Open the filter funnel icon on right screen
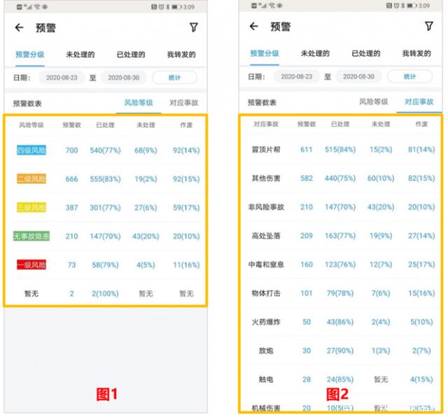 coord(428,27)
